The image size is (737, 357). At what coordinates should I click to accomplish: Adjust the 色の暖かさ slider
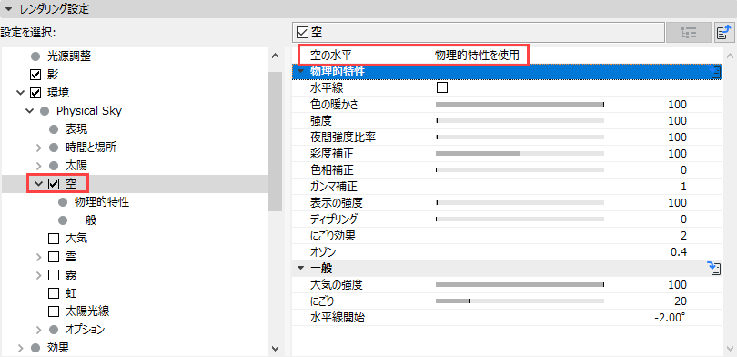click(x=520, y=105)
